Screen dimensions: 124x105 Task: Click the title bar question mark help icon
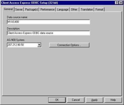point(117,3)
